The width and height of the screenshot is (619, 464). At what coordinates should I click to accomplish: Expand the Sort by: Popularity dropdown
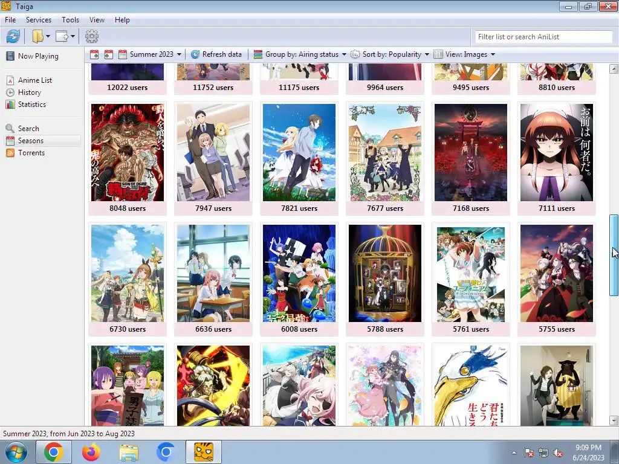tap(427, 54)
